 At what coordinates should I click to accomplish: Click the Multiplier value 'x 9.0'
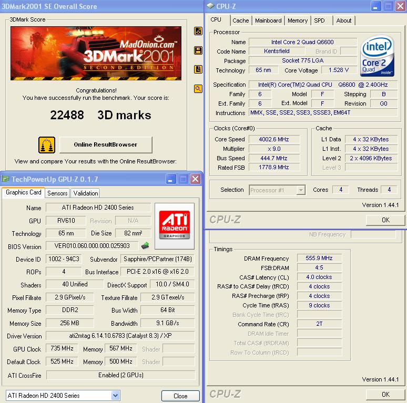coord(274,149)
